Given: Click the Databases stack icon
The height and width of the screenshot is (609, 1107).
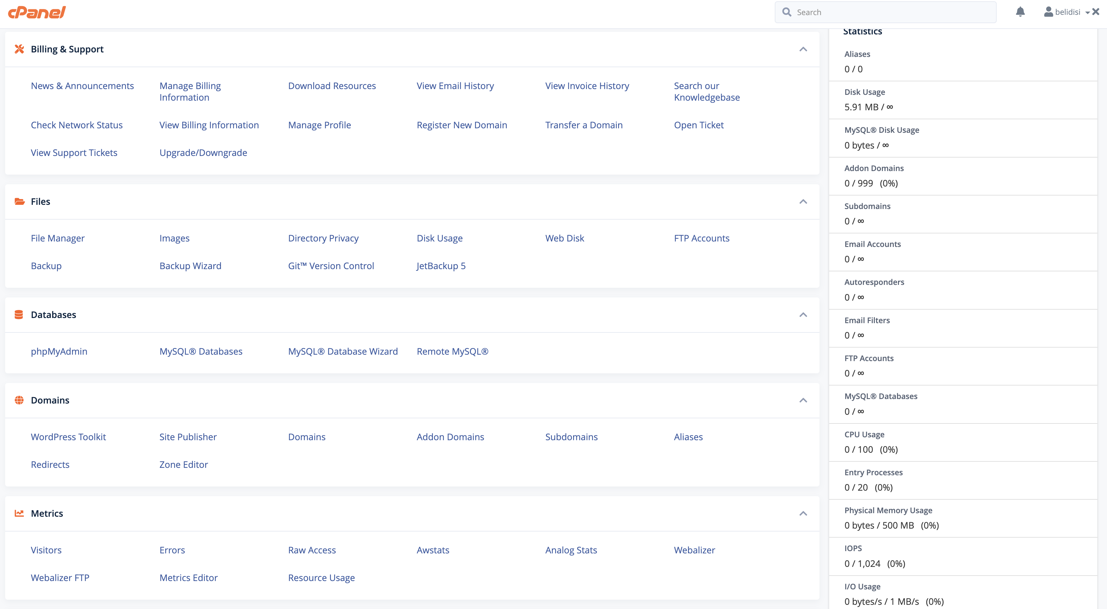Looking at the screenshot, I should tap(19, 314).
